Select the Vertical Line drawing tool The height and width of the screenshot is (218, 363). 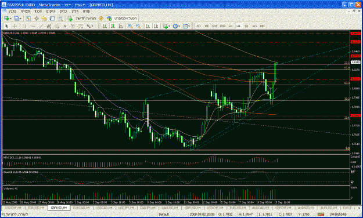pos(25,26)
